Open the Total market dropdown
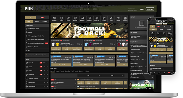 pos(113,76)
